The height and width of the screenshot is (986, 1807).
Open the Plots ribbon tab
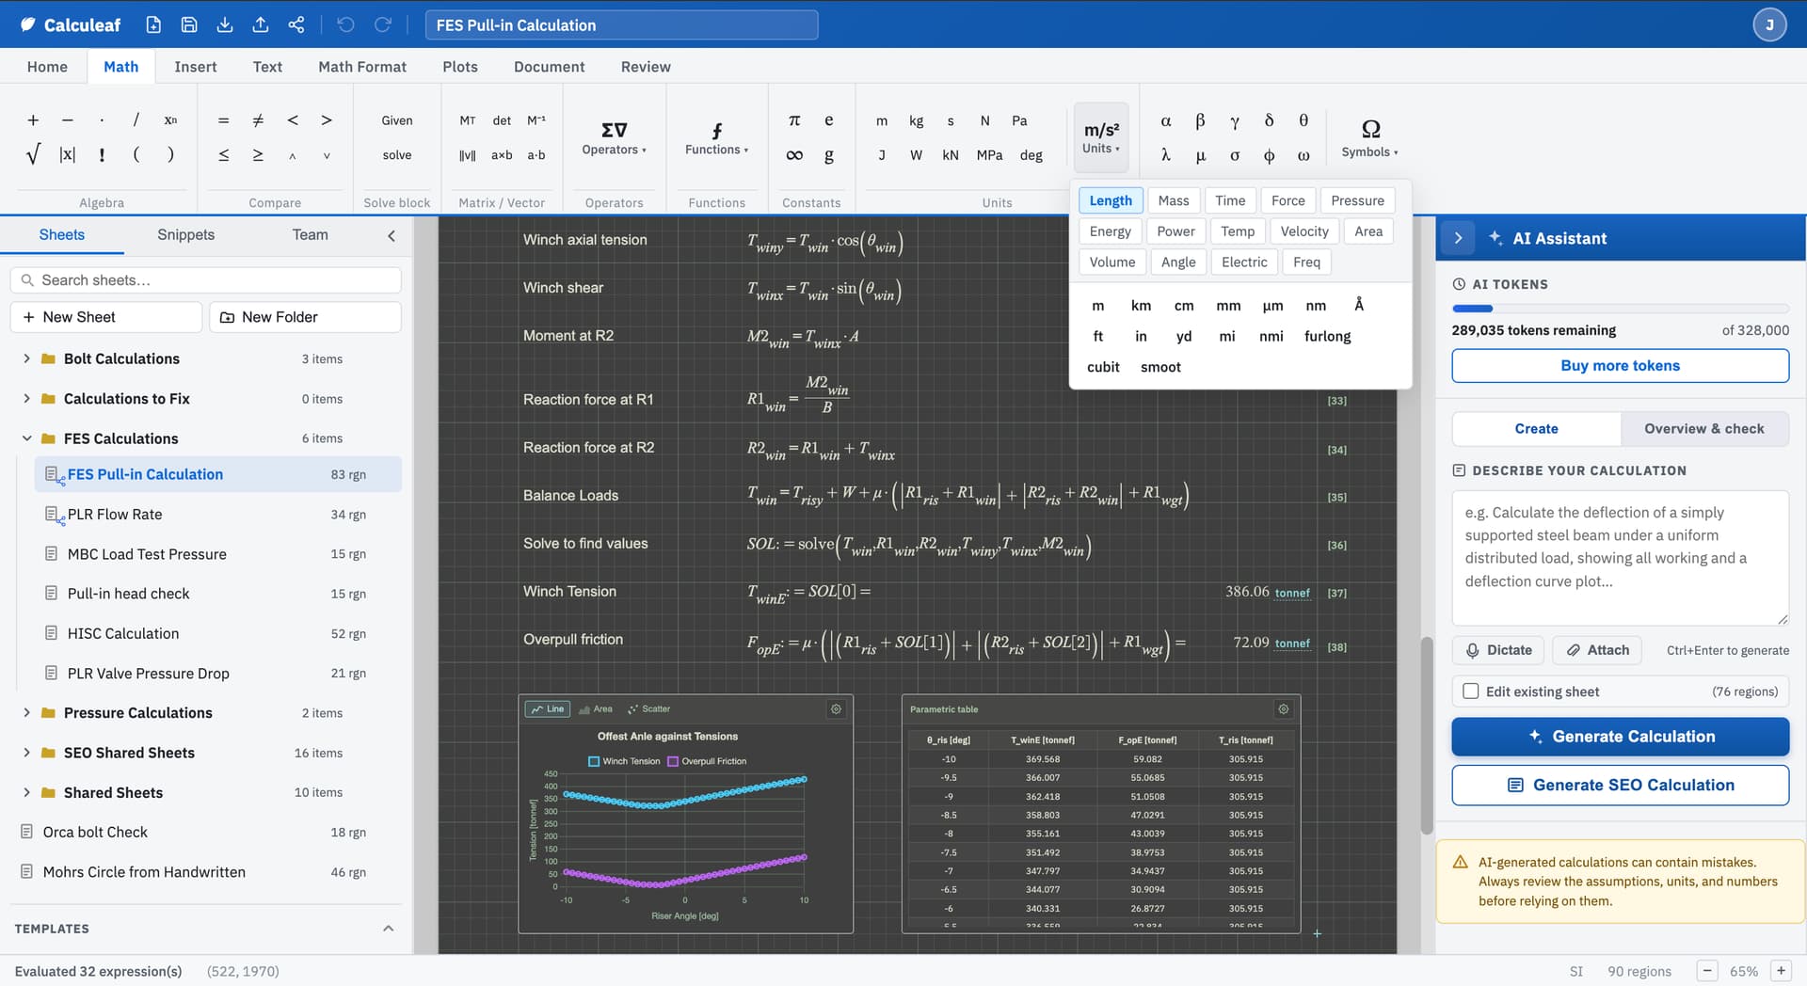(460, 67)
